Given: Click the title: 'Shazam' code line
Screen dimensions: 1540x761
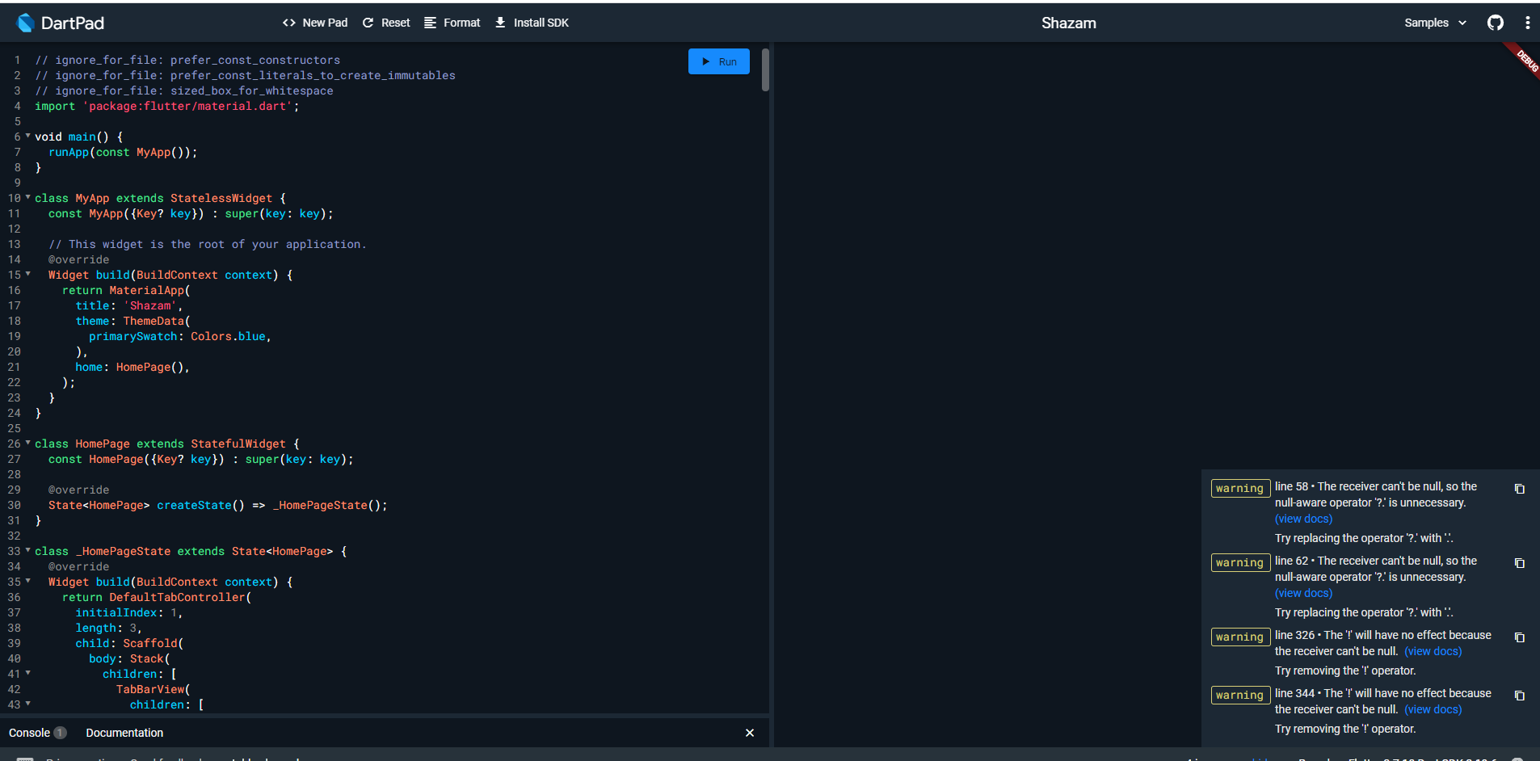Looking at the screenshot, I should coord(129,305).
